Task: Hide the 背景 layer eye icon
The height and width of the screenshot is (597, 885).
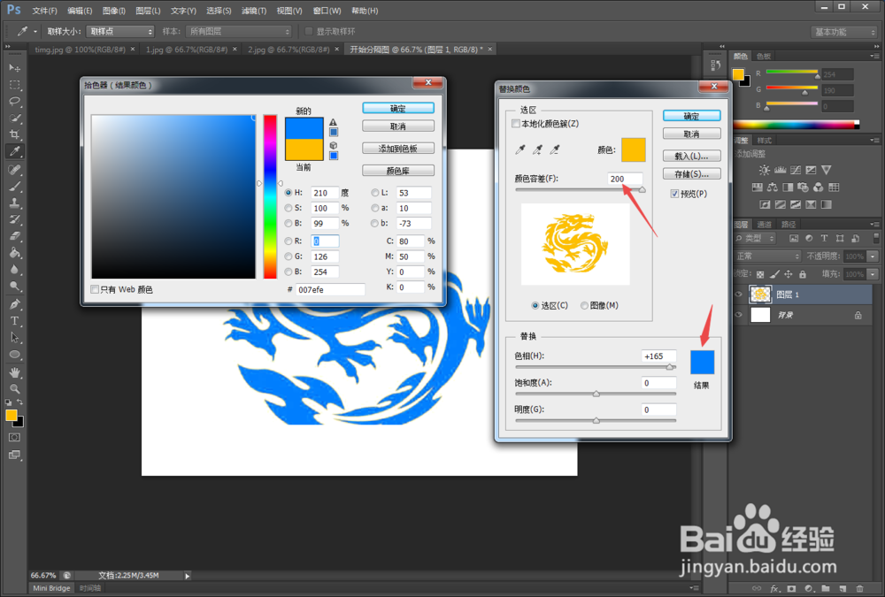Action: pyautogui.click(x=739, y=315)
